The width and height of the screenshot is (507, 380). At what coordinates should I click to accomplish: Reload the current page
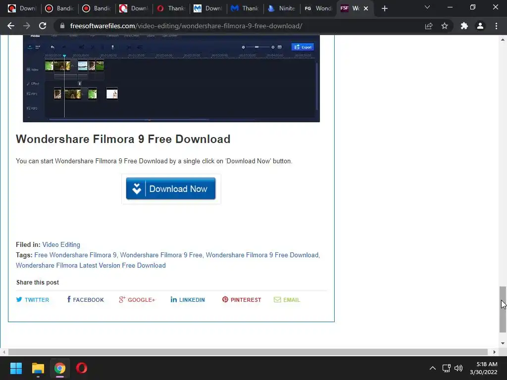[x=43, y=26]
